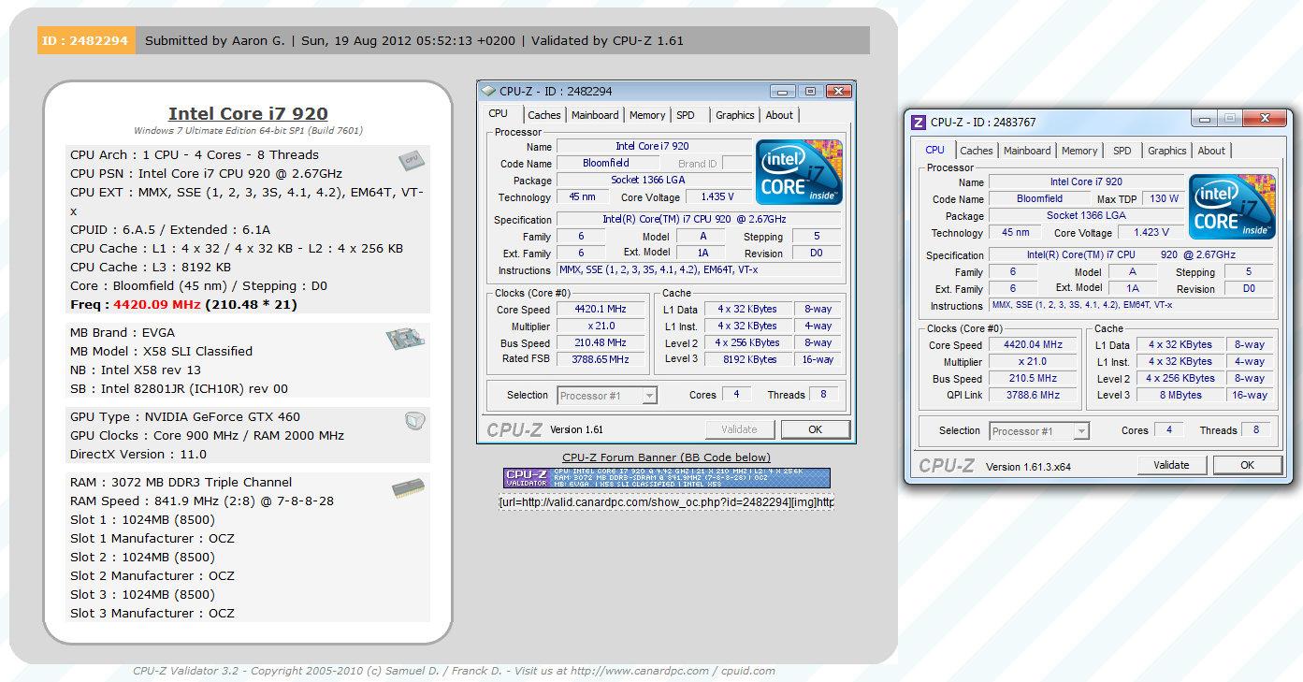The width and height of the screenshot is (1303, 682).
Task: Click 'RAM : 3072 MB DDR3 Triple Channel' line
Action: (x=181, y=483)
